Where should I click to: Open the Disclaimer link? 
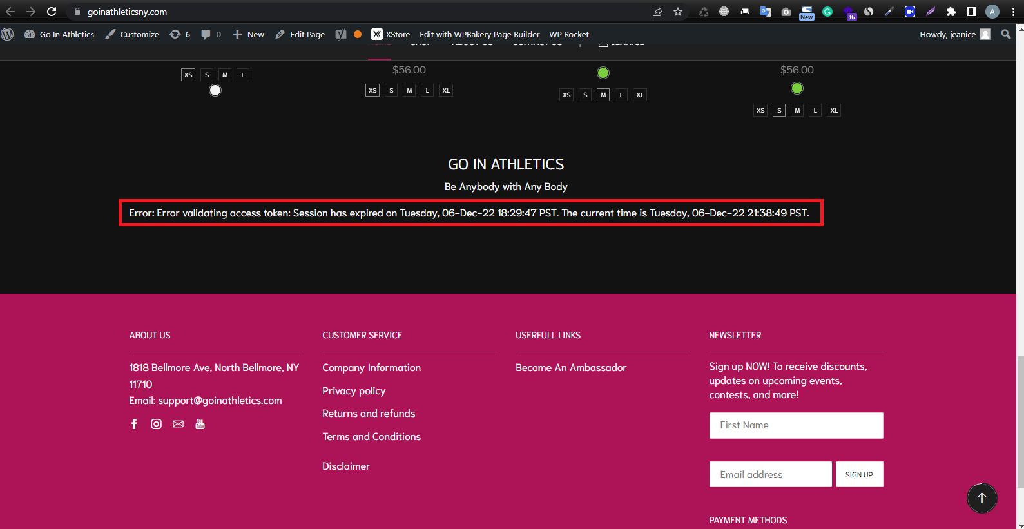346,466
